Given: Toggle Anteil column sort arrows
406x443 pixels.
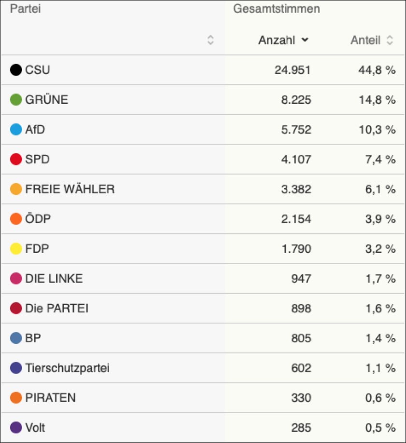Looking at the screenshot, I should (x=390, y=40).
